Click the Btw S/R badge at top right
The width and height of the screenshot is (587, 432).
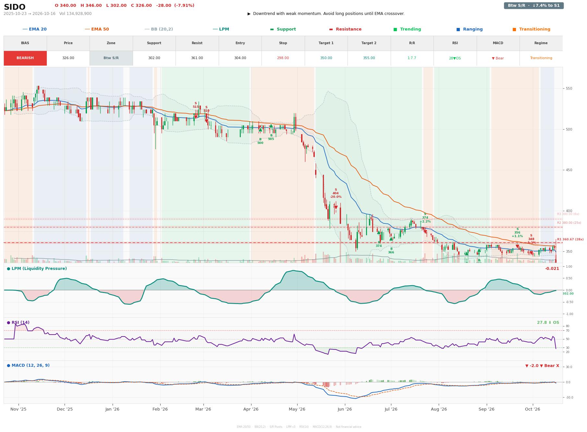click(x=533, y=6)
